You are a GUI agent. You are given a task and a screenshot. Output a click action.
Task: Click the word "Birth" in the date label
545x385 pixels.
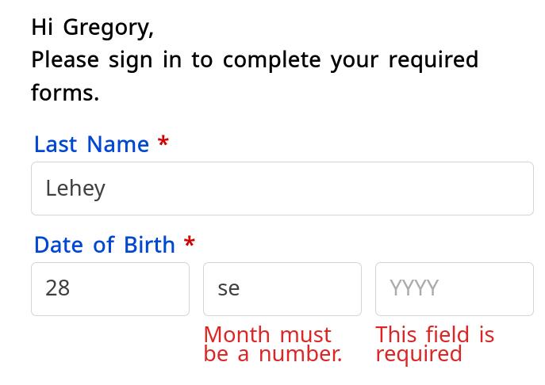(x=149, y=245)
